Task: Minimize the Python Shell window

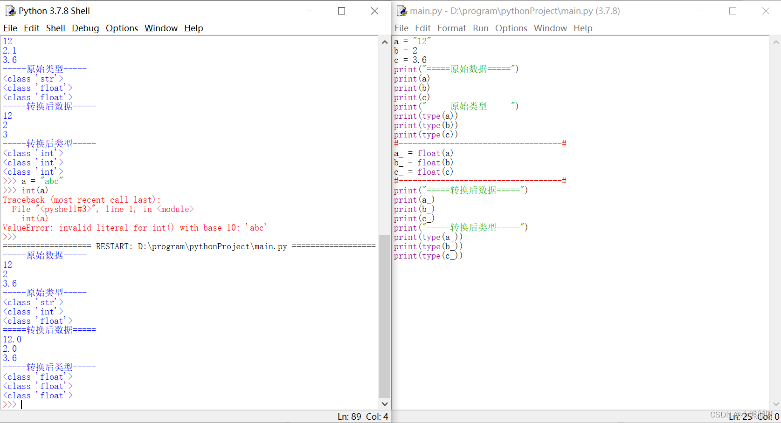Action: click(309, 11)
